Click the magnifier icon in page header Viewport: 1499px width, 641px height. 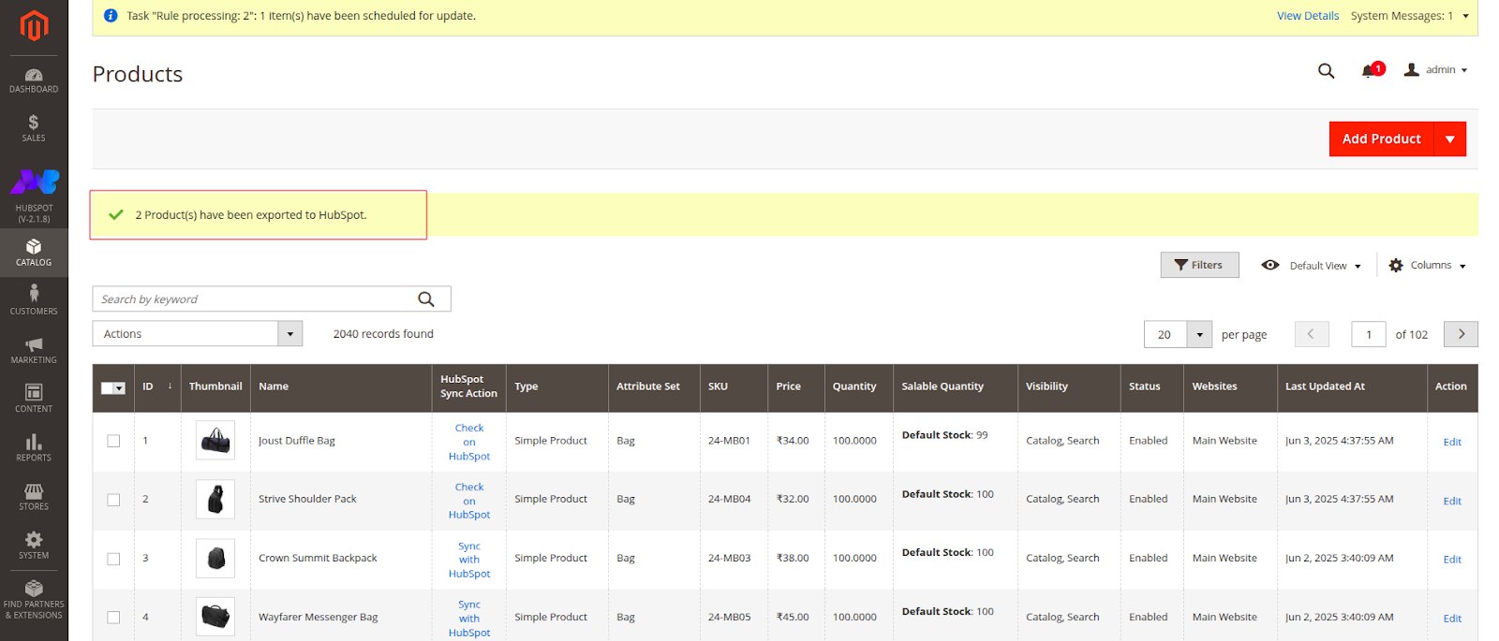(1326, 71)
